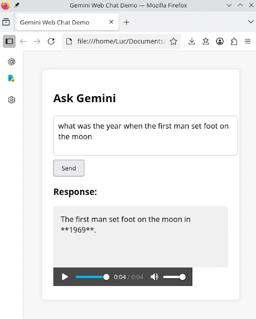
Task: Open Firefox View recent browsing icon
Action: (x=6, y=22)
